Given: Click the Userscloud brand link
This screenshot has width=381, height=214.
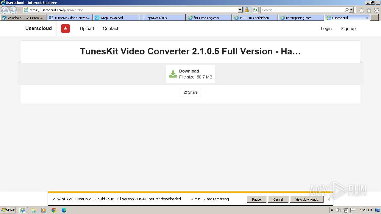Looking at the screenshot, I should tap(38, 29).
